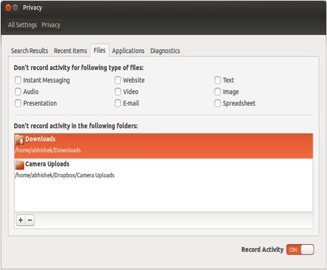327x270 pixels.
Task: Go to the Applications tab
Action: point(128,51)
